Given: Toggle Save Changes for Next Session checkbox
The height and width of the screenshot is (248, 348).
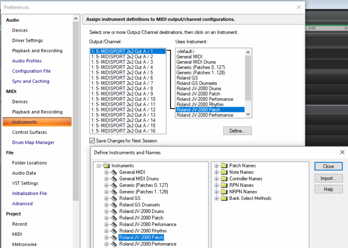Looking at the screenshot, I should point(92,141).
